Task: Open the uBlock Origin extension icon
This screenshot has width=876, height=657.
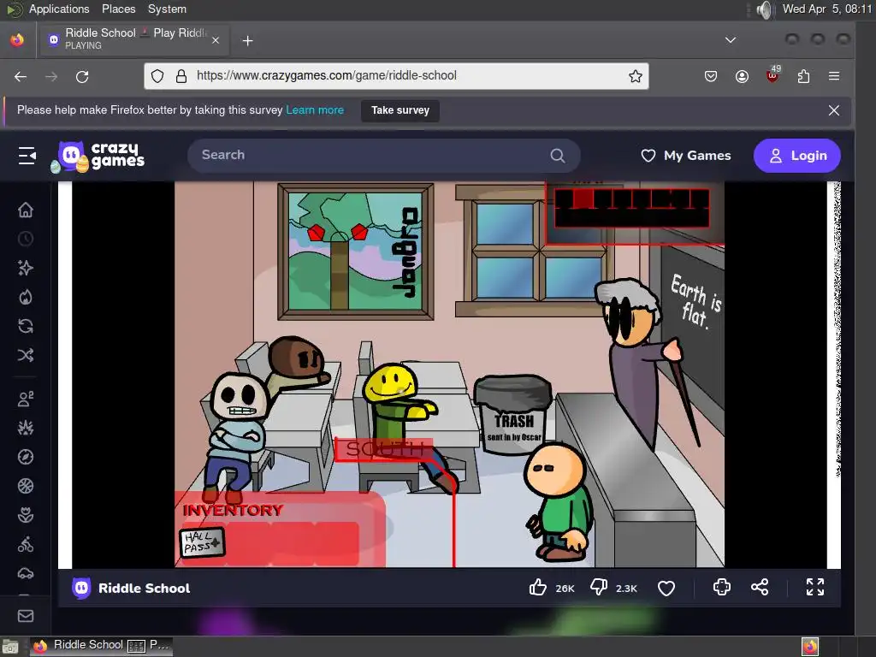Action: tap(773, 75)
